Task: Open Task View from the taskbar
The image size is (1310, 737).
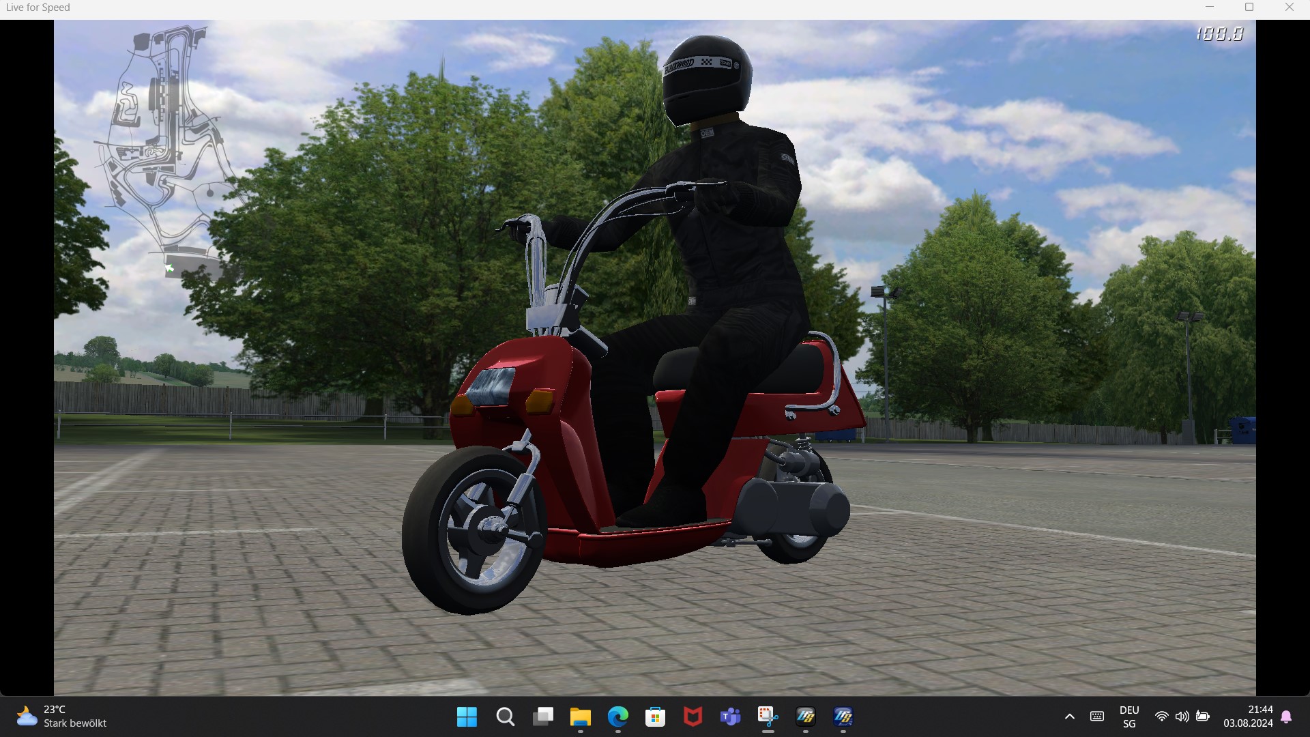Action: (543, 717)
